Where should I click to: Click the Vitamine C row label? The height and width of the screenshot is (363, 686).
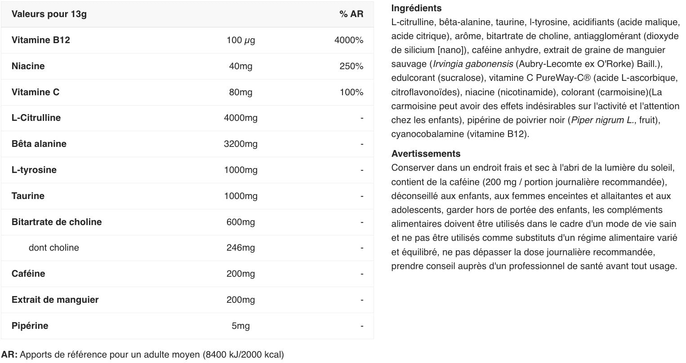click(x=36, y=92)
